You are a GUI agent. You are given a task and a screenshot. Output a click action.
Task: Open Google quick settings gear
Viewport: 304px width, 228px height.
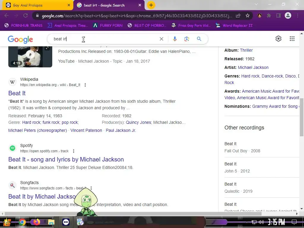tap(278, 39)
